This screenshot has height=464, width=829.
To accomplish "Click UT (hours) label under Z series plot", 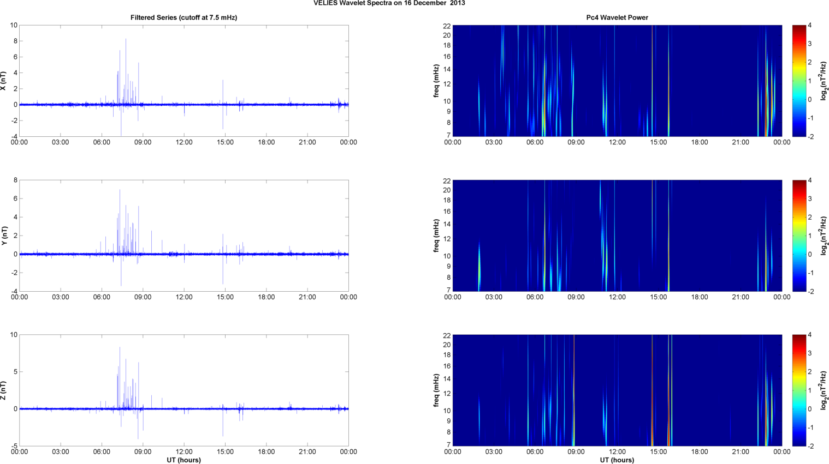I will (x=183, y=460).
